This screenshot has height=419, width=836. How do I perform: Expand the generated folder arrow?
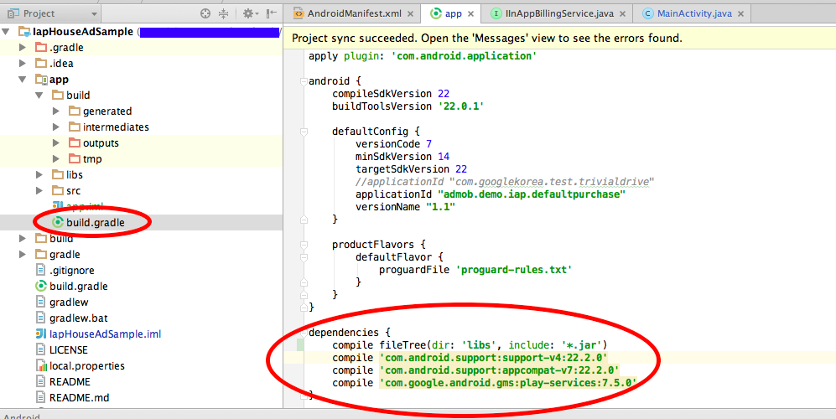tap(56, 111)
